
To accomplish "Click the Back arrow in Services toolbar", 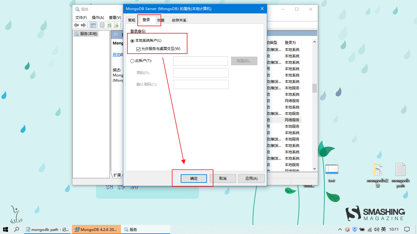I will (76, 25).
